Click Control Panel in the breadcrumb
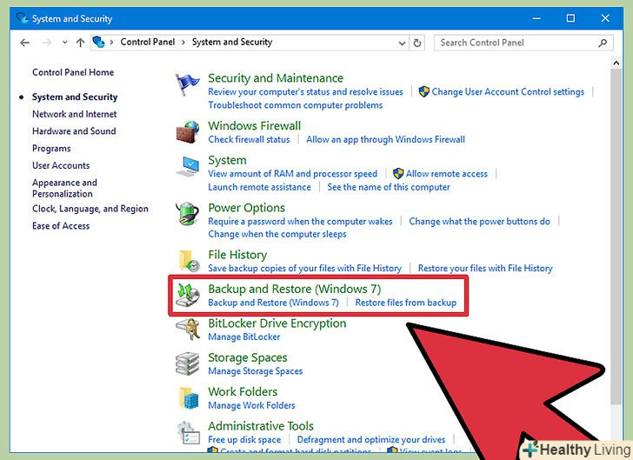Image resolution: width=633 pixels, height=460 pixels. click(x=147, y=42)
